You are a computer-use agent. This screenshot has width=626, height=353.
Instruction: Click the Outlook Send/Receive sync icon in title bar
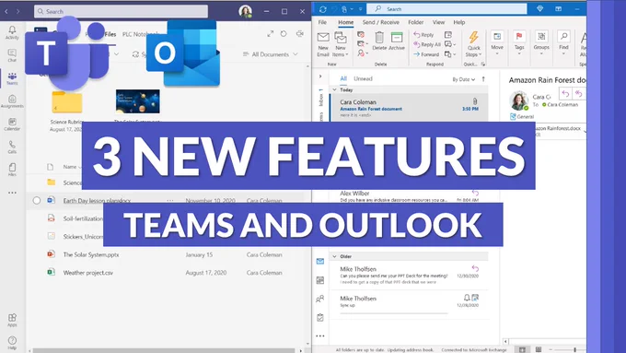point(322,9)
